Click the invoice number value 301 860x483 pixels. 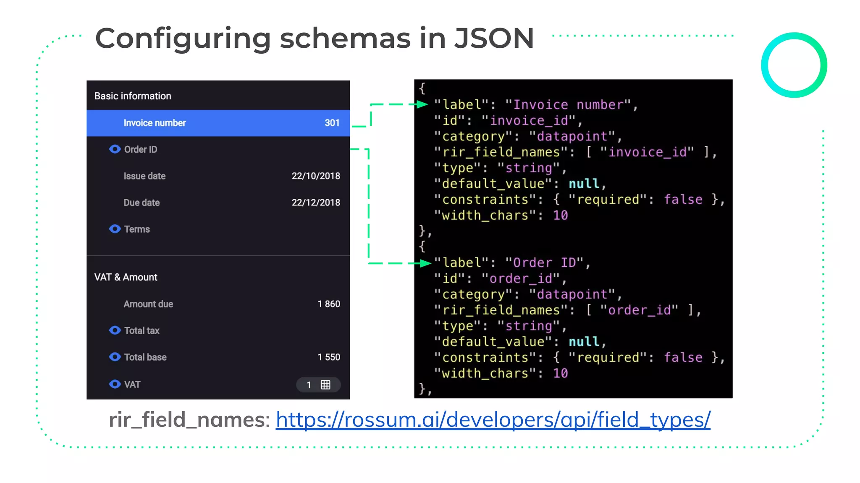pyautogui.click(x=332, y=123)
